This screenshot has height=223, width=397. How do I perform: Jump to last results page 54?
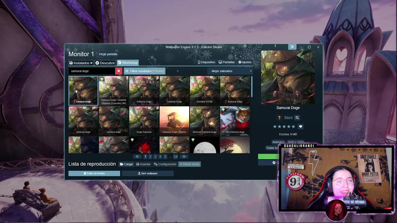pyautogui.click(x=176, y=157)
